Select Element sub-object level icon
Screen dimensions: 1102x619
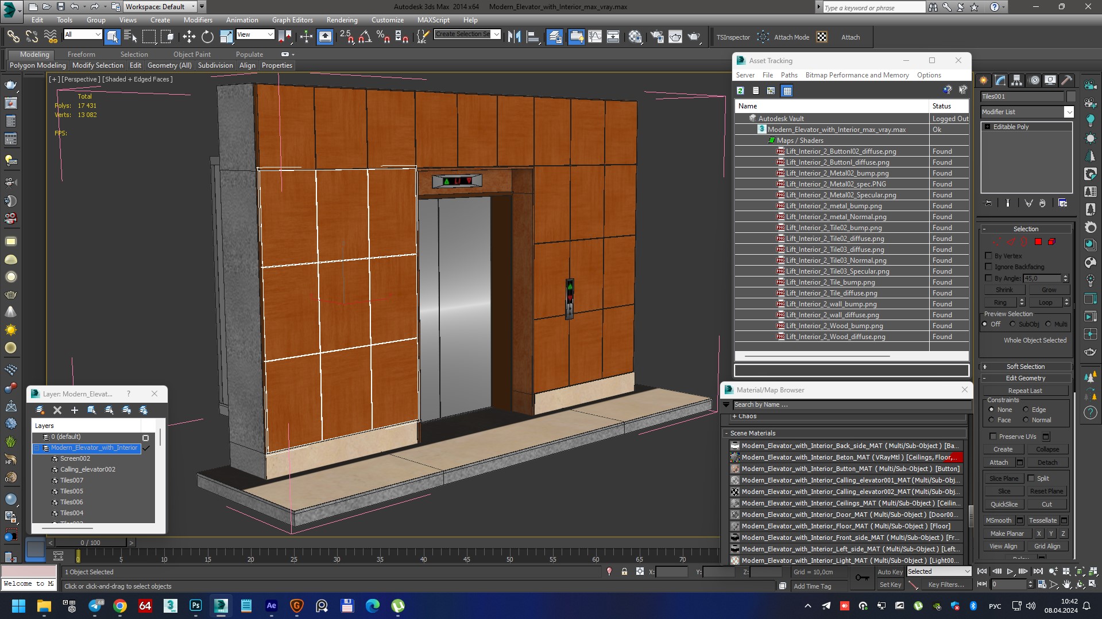[1051, 242]
